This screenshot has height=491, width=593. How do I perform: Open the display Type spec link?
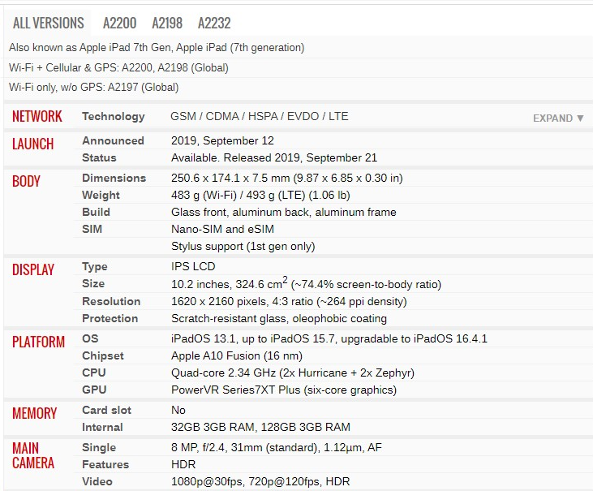click(x=95, y=267)
